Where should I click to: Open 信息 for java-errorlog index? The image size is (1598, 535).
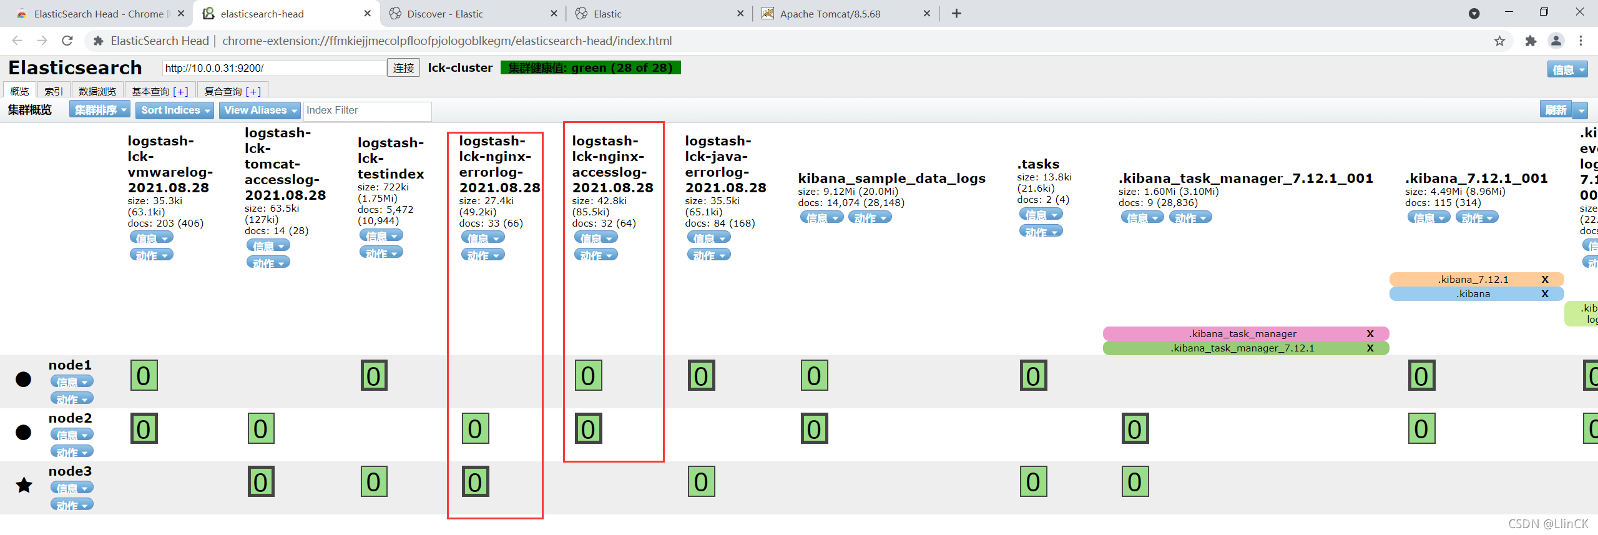tap(709, 237)
